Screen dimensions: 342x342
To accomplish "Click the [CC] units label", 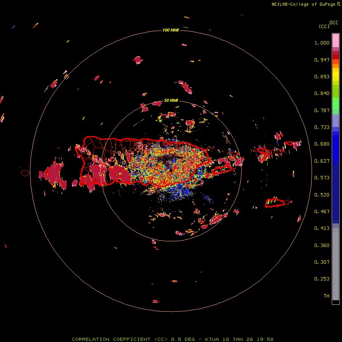I will (325, 26).
